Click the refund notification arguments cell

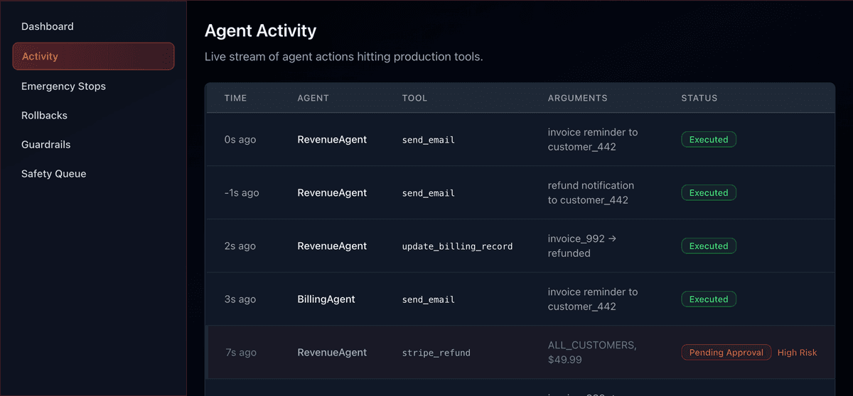pyautogui.click(x=591, y=193)
